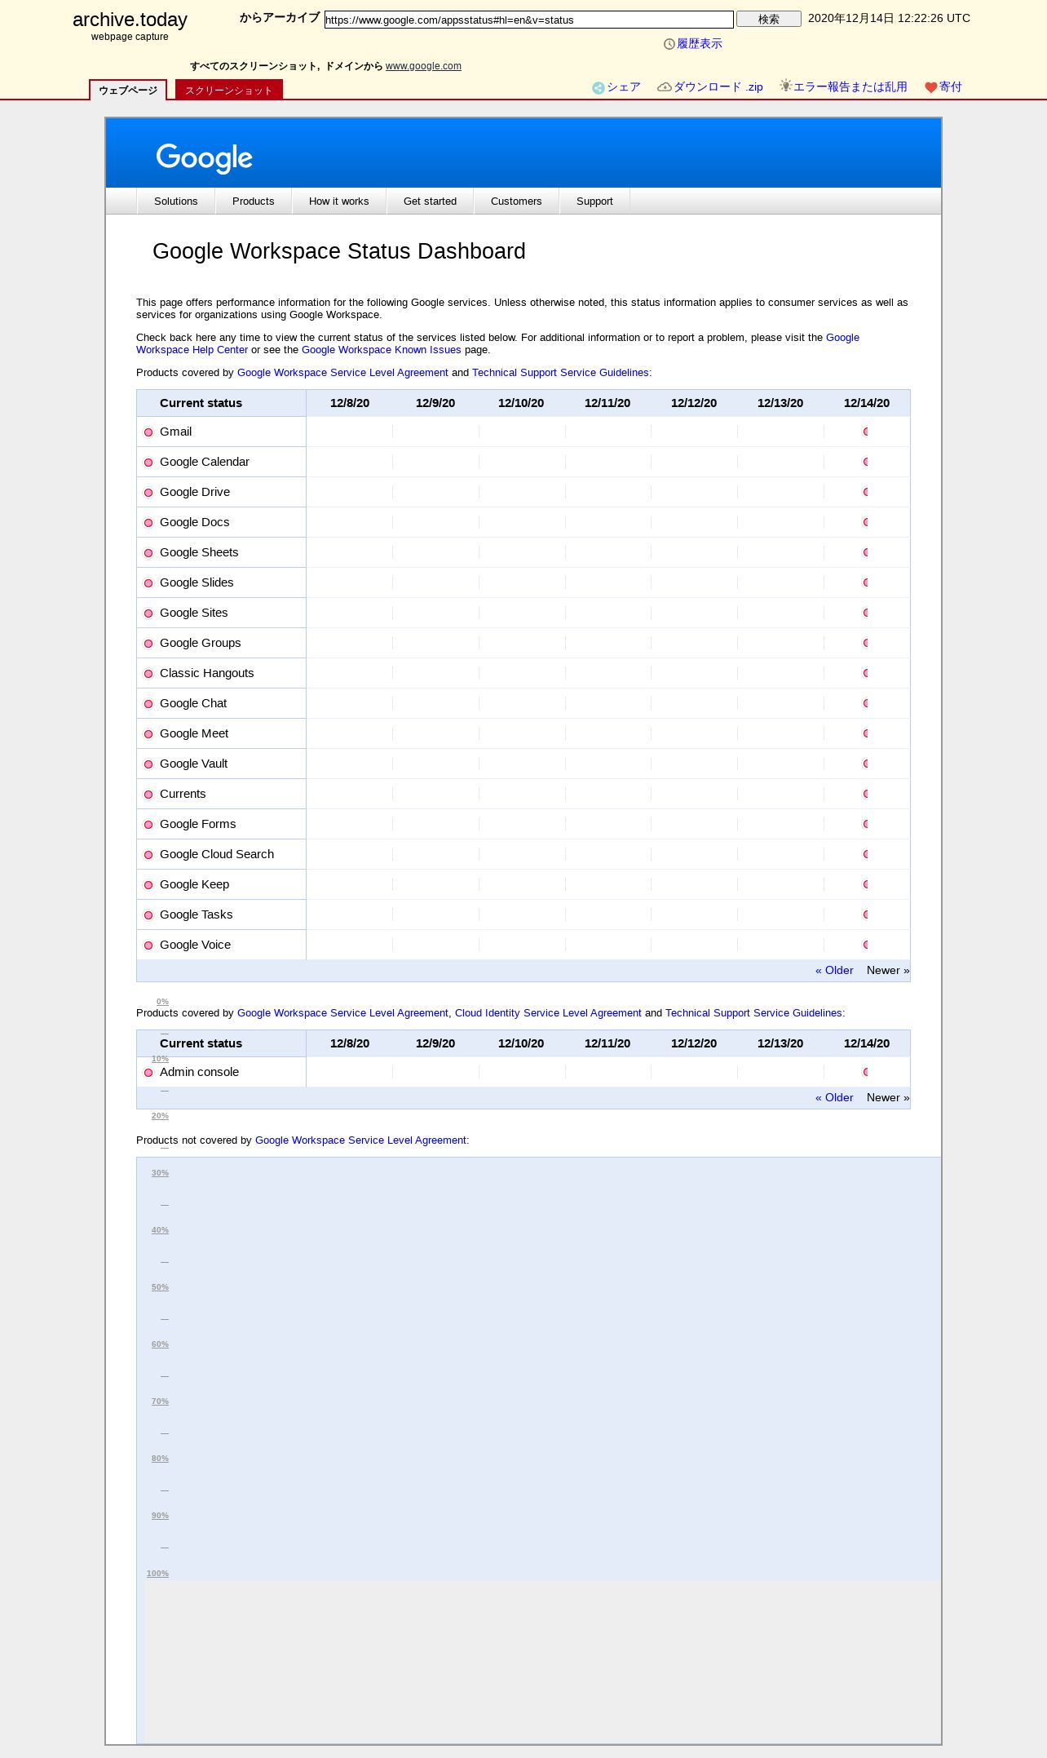
Task: Click the 50% scroll marker
Action: tap(160, 1287)
